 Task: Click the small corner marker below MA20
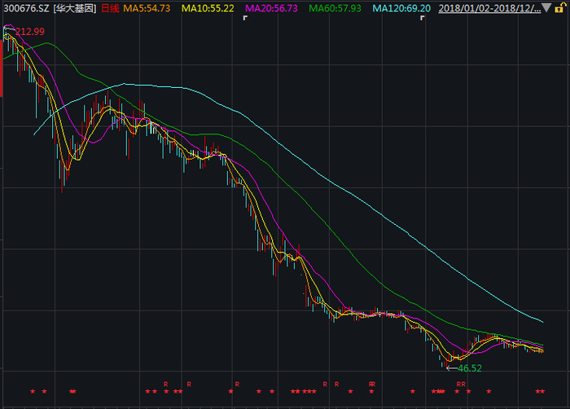245,18
